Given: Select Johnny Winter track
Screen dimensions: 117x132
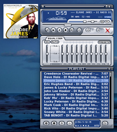Looking at the screenshot, I should [76, 94].
